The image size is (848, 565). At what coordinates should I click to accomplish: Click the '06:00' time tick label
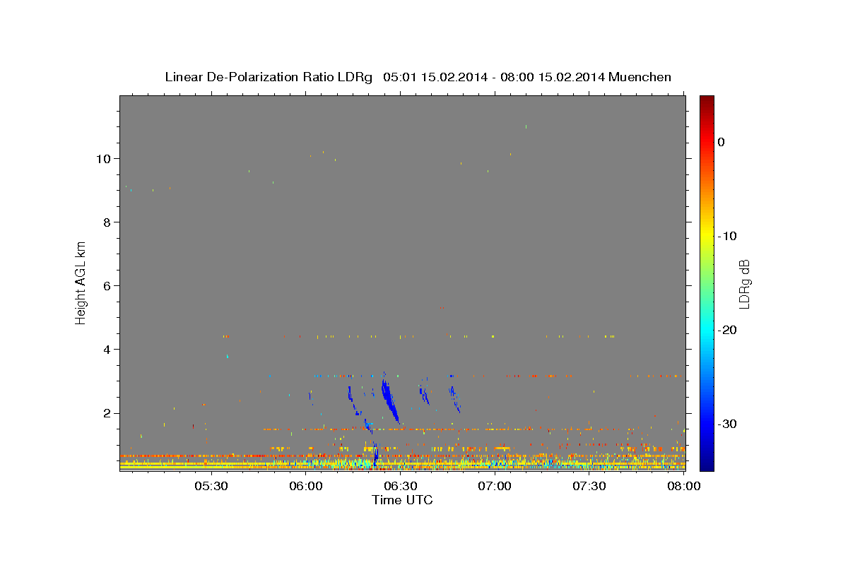click(305, 487)
